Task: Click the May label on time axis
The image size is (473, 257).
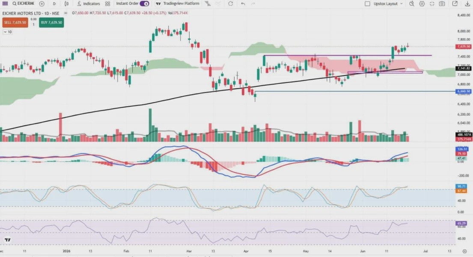Action: 306,251
